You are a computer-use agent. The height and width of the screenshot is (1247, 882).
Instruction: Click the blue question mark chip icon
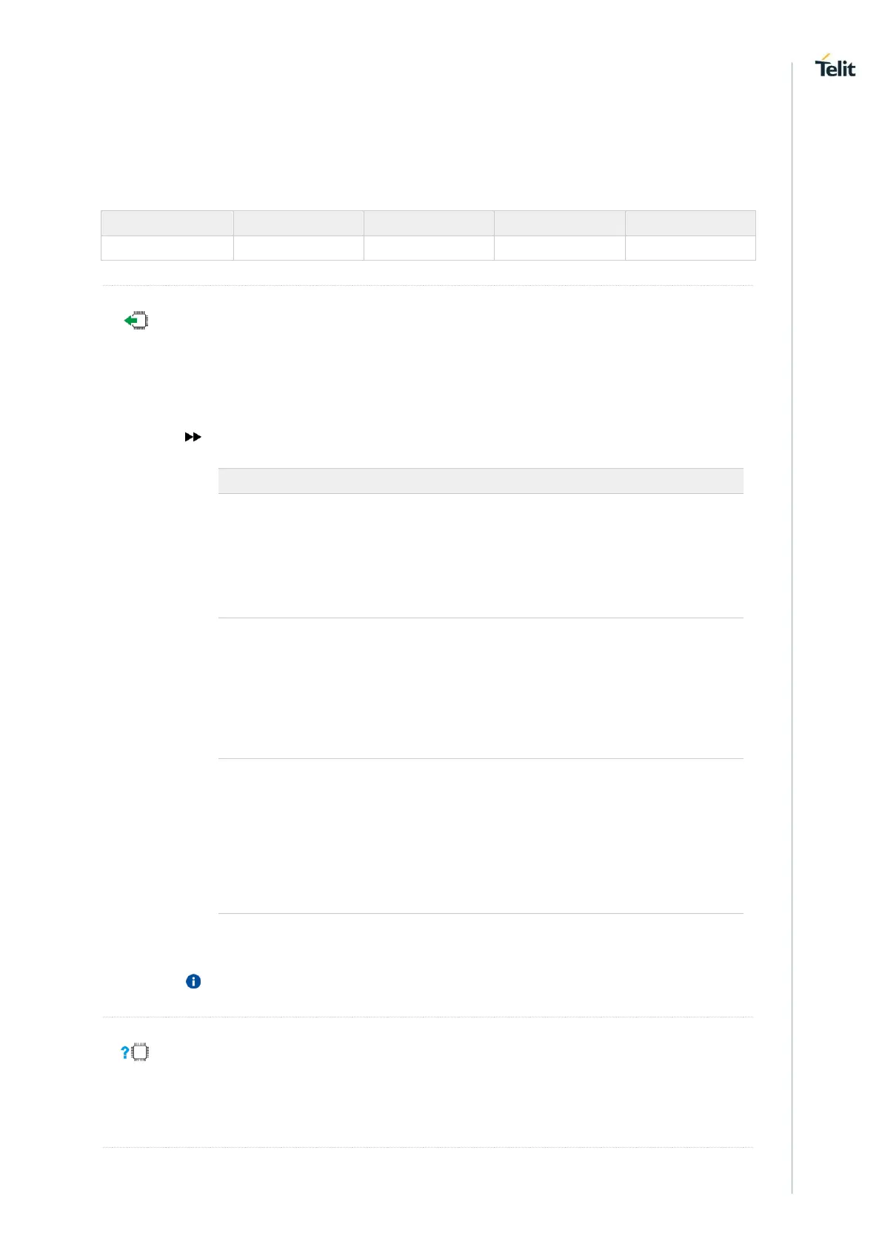[135, 1052]
